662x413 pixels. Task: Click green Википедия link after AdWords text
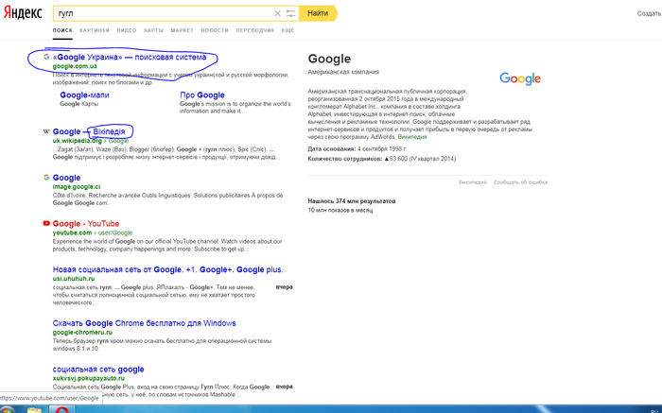click(x=412, y=137)
